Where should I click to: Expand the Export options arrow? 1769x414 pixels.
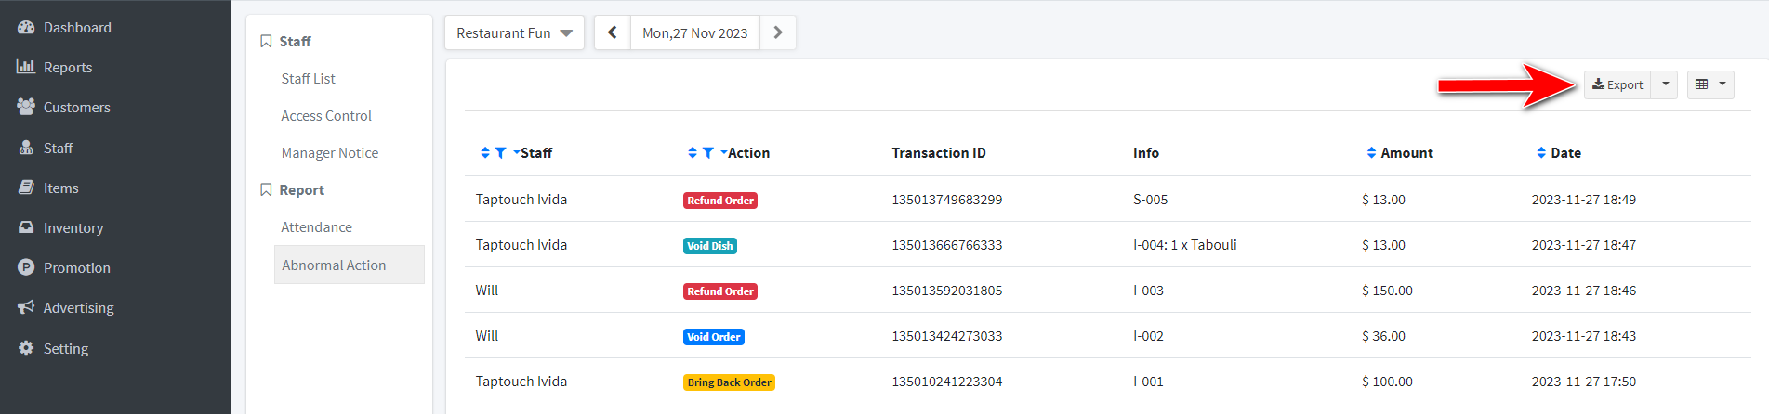click(1665, 84)
